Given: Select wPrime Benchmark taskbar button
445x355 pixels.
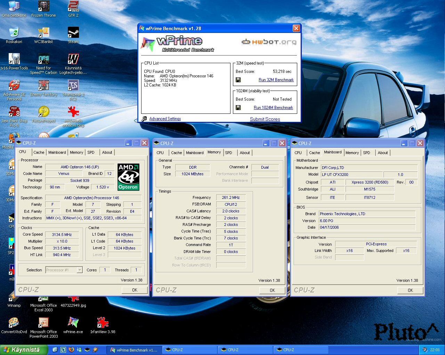Looking at the screenshot, I should pyautogui.click(x=134, y=350).
